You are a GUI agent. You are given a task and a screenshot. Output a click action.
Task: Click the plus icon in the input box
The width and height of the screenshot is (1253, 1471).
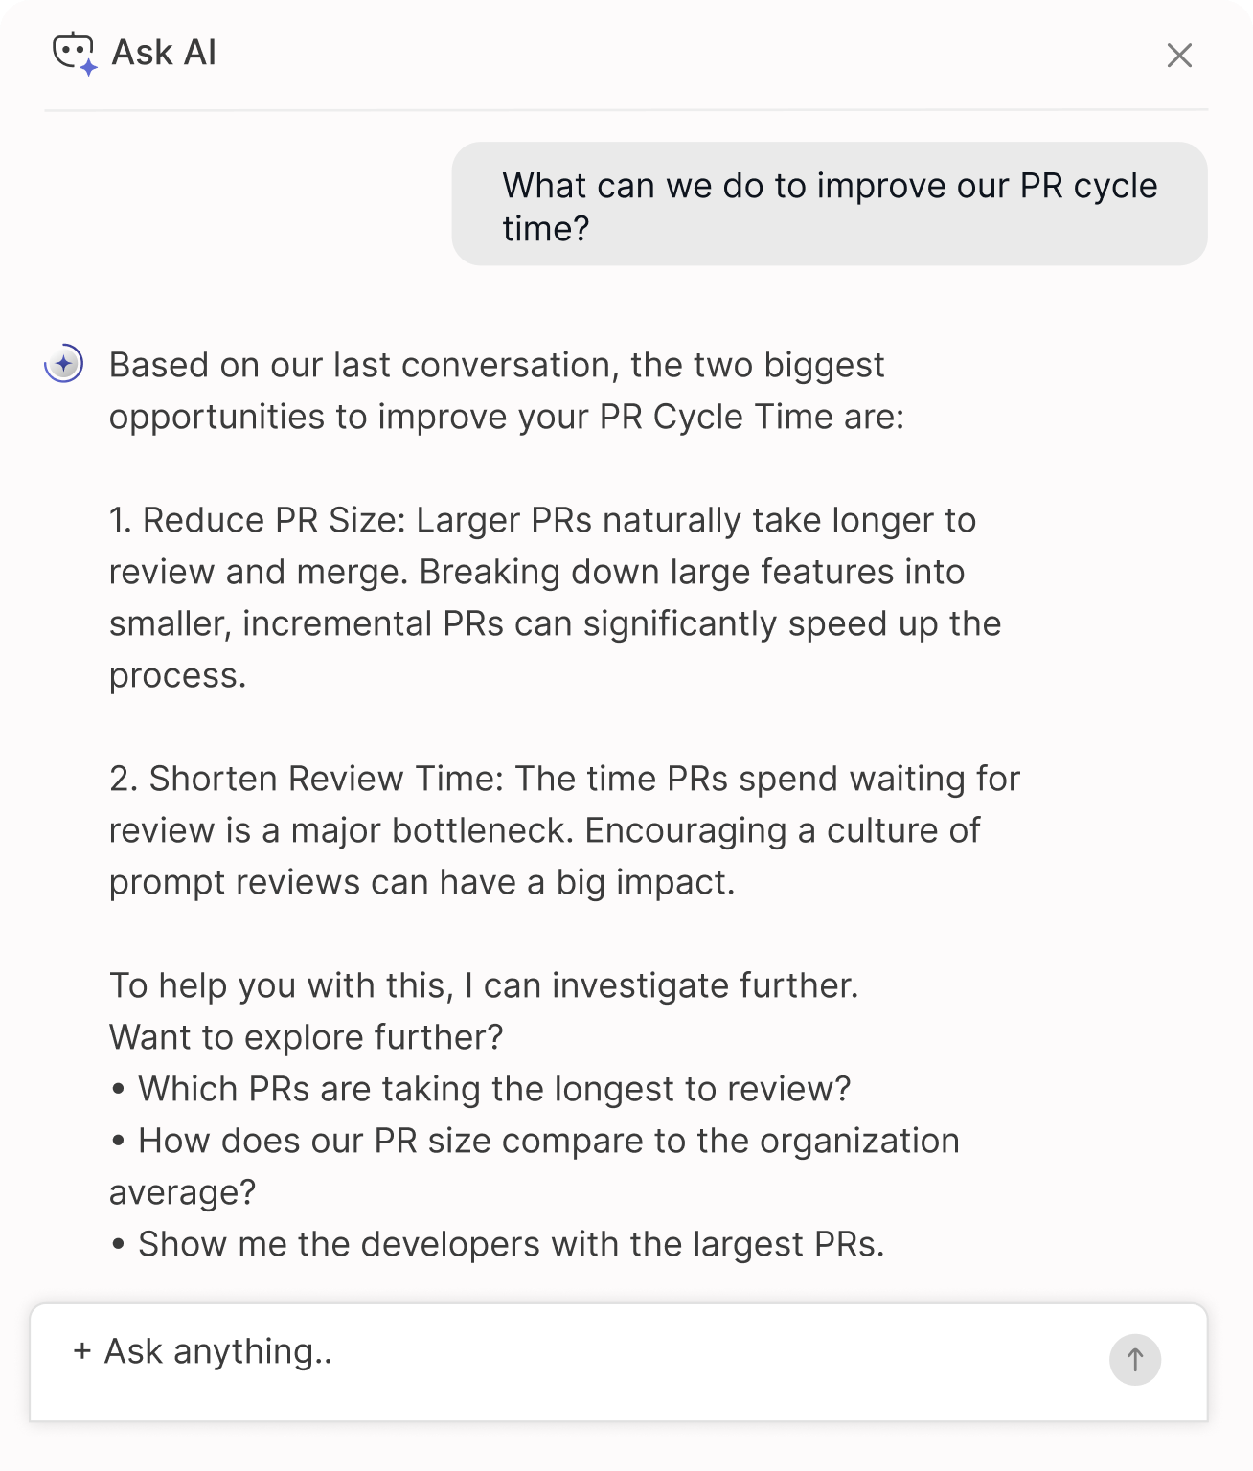82,1351
